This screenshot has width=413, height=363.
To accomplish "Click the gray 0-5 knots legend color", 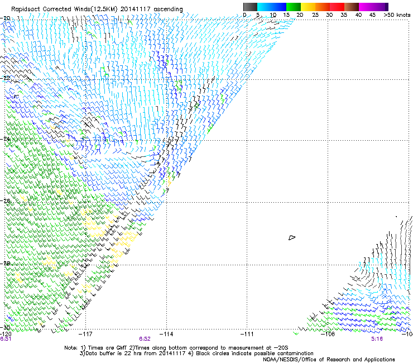I will [x=250, y=7].
